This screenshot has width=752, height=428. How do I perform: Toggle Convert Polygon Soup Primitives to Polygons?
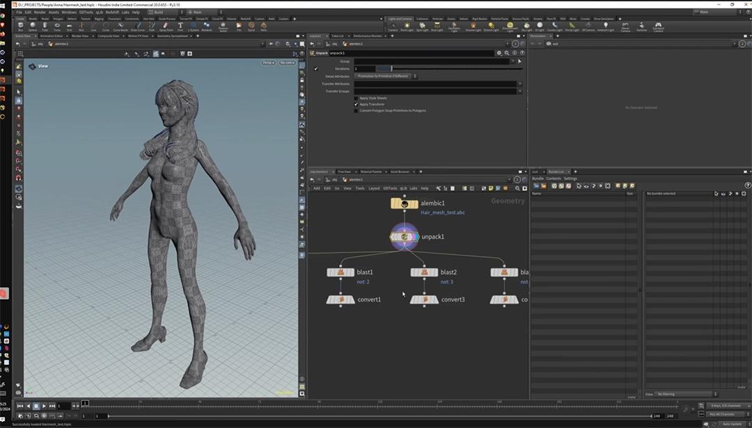tap(357, 110)
